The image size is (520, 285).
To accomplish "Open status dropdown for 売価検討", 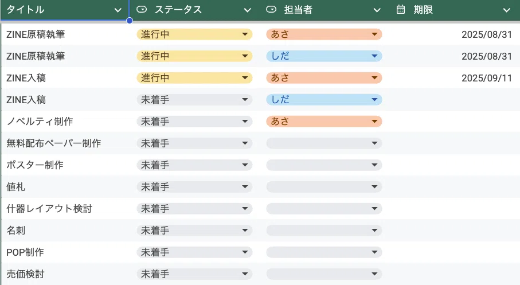I will (194, 274).
